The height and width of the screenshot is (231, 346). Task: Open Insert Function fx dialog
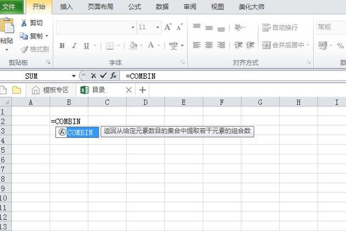pyautogui.click(x=113, y=75)
